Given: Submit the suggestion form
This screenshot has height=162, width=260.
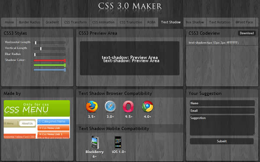Looking at the screenshot, I should click(222, 141).
